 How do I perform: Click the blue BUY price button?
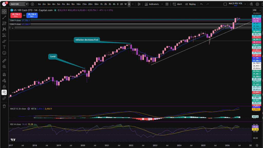pyautogui.click(x=32, y=15)
